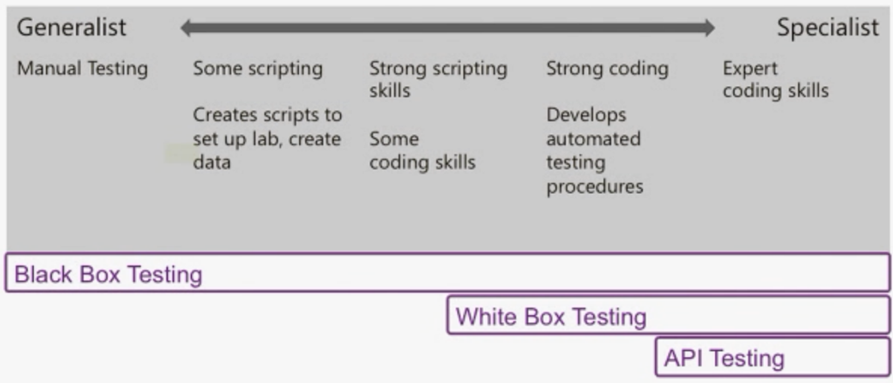Click the Some coding skills text
The width and height of the screenshot is (893, 383).
point(422,151)
